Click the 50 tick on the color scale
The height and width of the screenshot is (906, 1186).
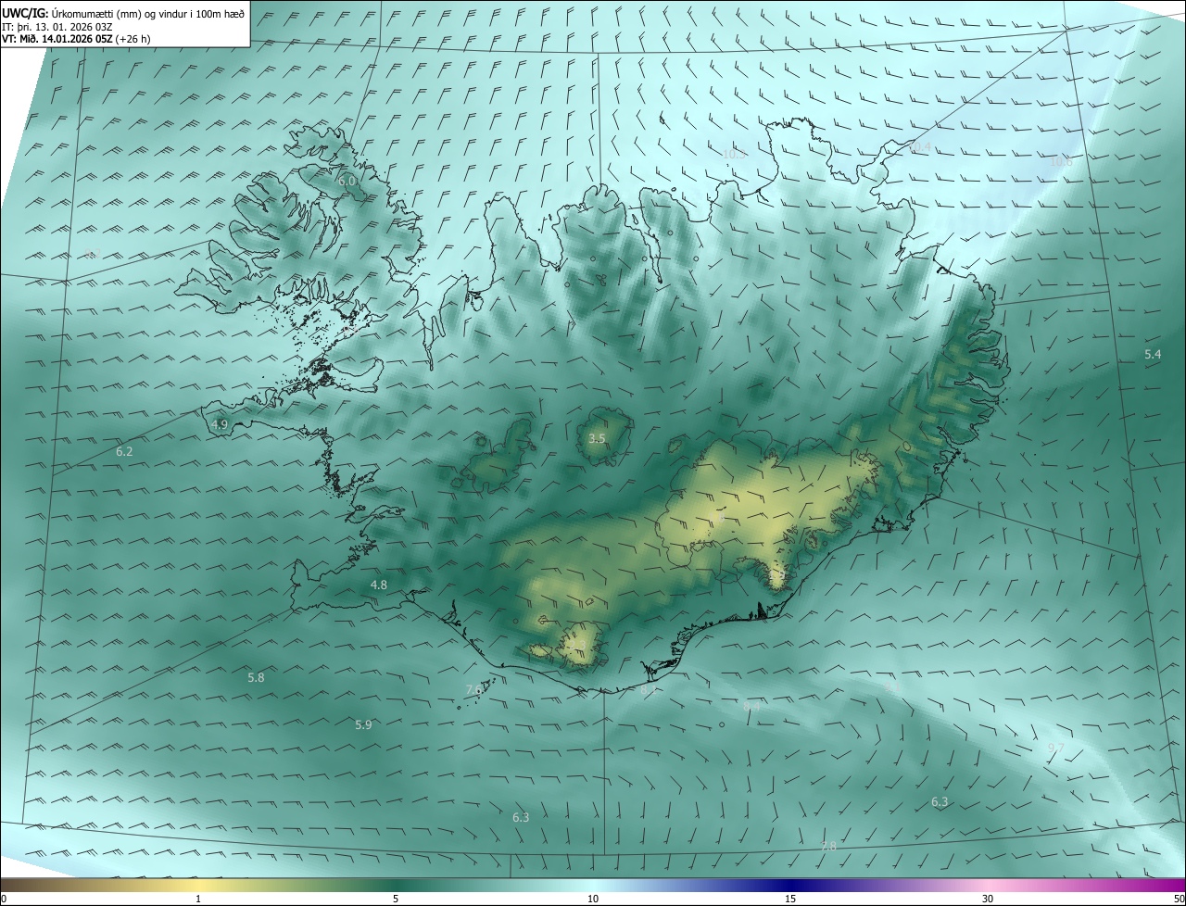tap(1179, 899)
